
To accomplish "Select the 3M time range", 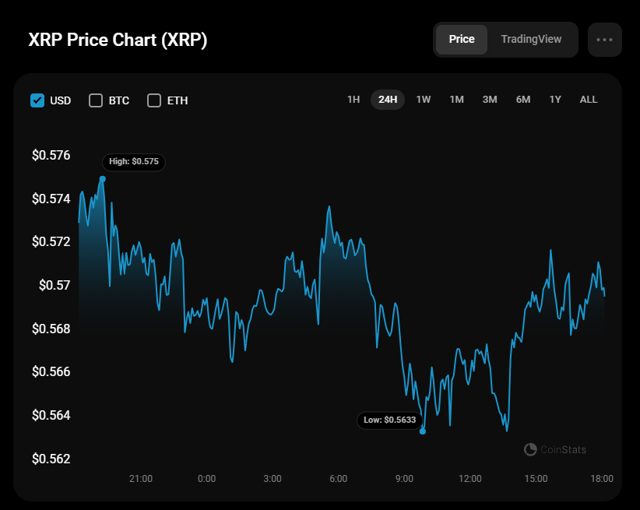I will click(490, 100).
